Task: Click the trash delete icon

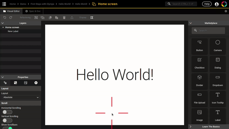Action: point(64,17)
